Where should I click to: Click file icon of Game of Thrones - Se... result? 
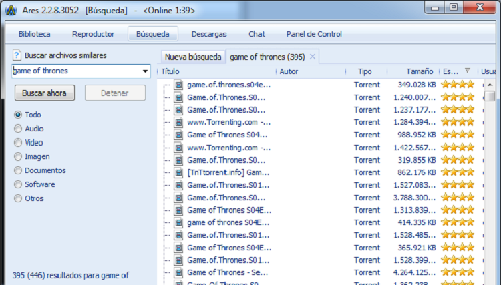point(178,272)
